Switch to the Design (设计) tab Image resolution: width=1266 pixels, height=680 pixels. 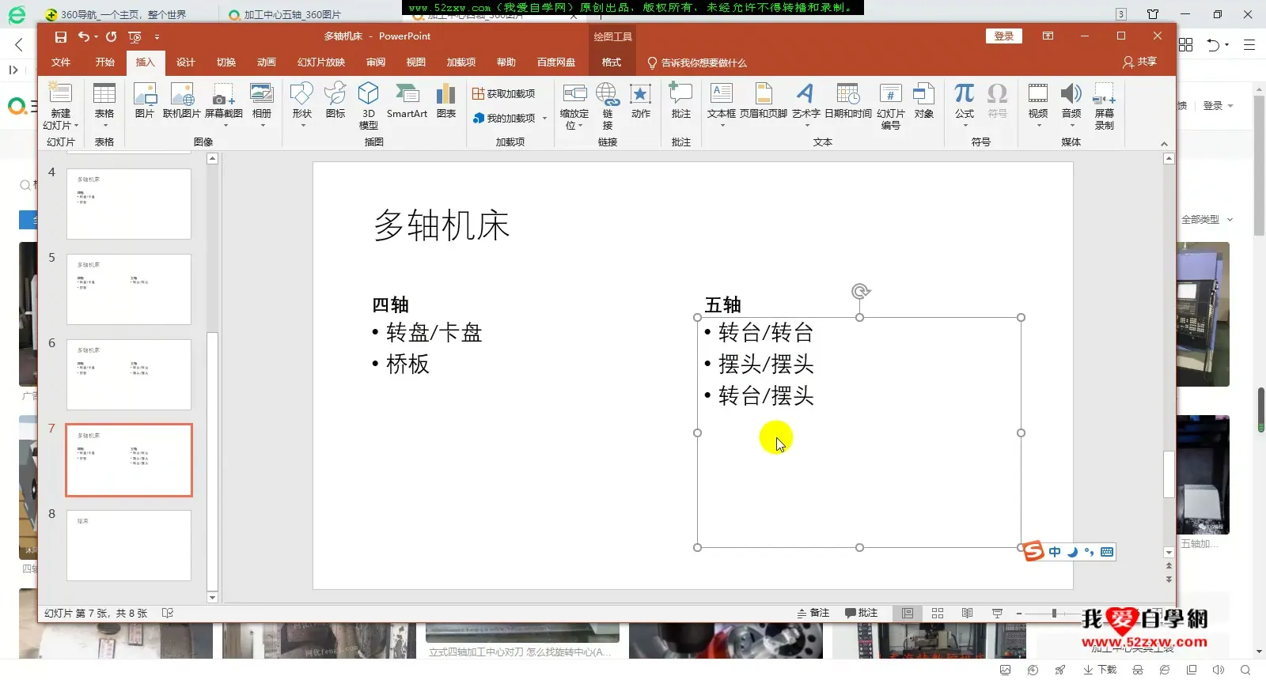[x=185, y=62]
